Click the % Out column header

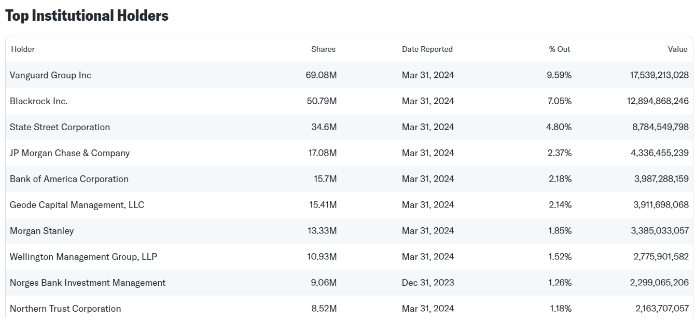560,49
